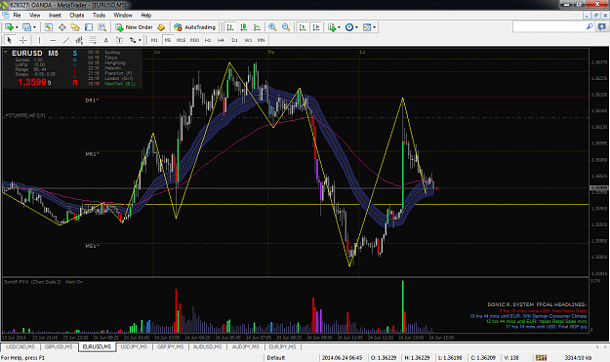Click the Zoom In magnifier icon
The image size is (610, 362).
tap(272, 27)
